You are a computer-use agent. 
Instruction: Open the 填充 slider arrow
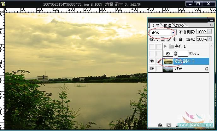[209, 39]
